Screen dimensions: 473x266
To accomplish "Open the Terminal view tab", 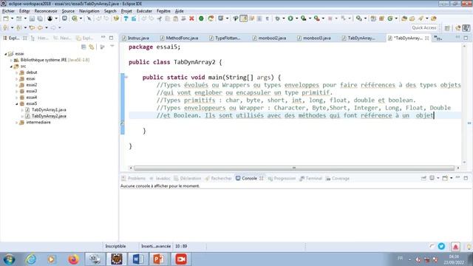I will (x=310, y=178).
